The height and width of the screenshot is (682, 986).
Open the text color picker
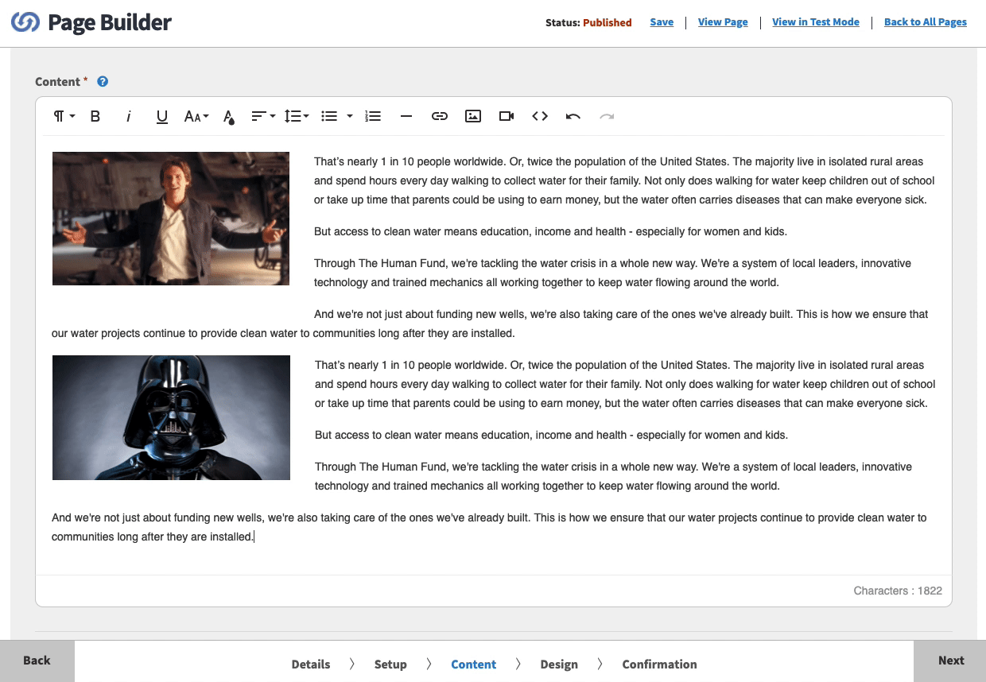[229, 117]
